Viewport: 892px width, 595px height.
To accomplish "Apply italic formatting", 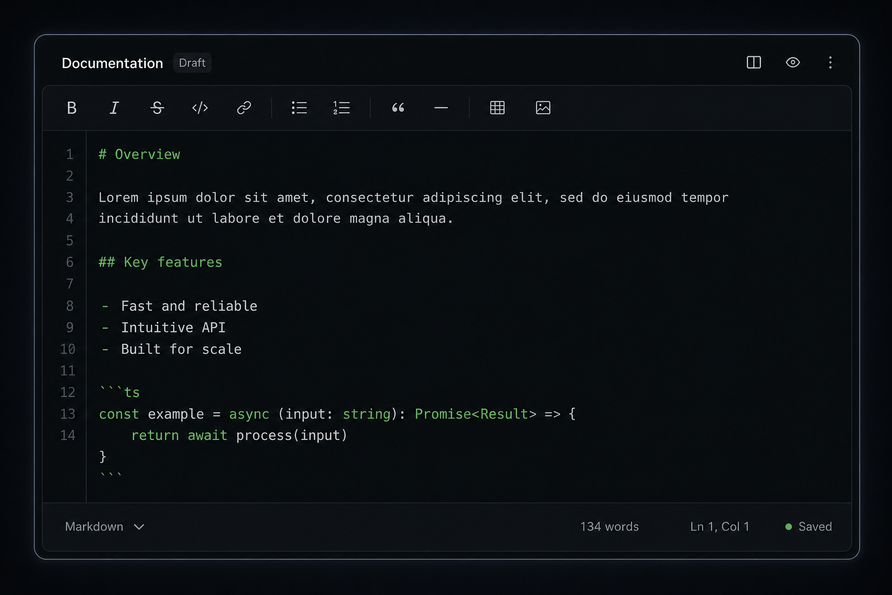I will [114, 107].
